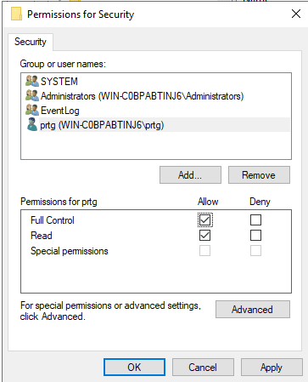Screen dimensions: 308x382
Task: Confirm with the OK button
Action: tap(134, 368)
